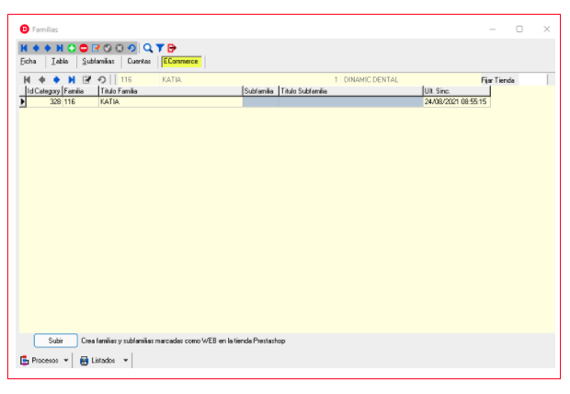Refresh the ECommerce navigator grid

(x=102, y=80)
